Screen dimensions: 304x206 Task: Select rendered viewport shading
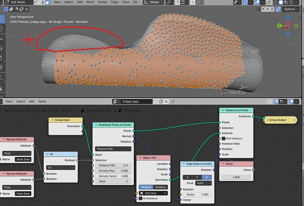(291, 2)
